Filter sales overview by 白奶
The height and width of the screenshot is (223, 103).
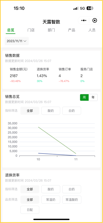pyautogui.click(x=72, y=111)
